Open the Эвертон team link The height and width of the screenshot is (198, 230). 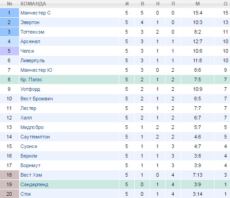pyautogui.click(x=30, y=22)
